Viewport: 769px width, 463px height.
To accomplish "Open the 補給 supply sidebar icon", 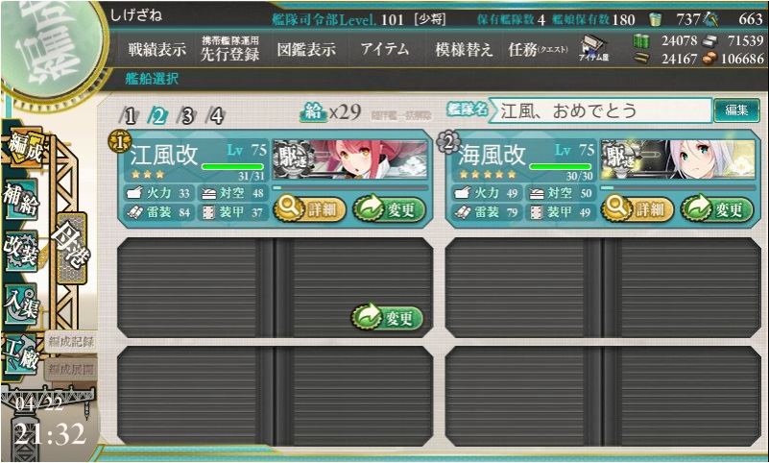I will tap(21, 201).
